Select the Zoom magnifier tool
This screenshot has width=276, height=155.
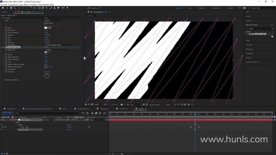pos(15,8)
